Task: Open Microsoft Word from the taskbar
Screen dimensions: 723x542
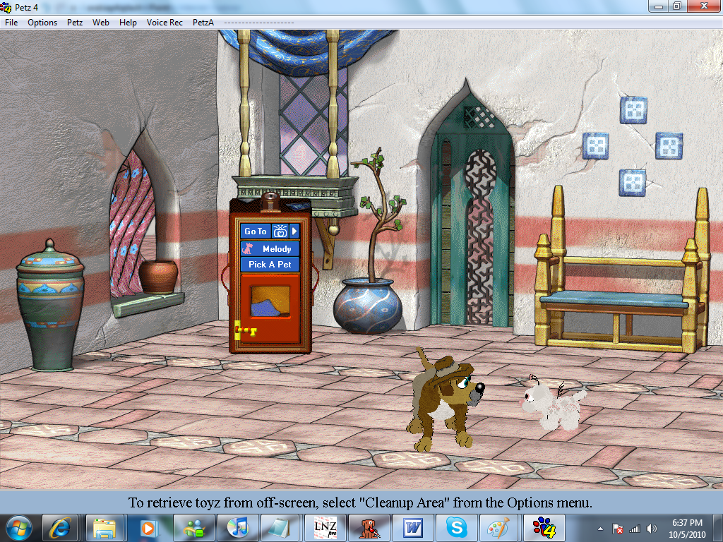Action: point(412,528)
